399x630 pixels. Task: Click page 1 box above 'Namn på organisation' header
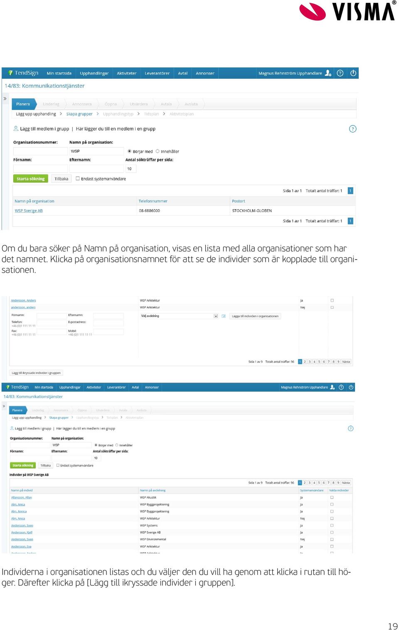pos(350,191)
